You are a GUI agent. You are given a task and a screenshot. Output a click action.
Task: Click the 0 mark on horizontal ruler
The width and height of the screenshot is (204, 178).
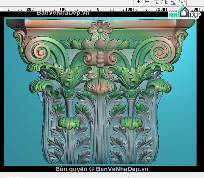[x=98, y=9]
